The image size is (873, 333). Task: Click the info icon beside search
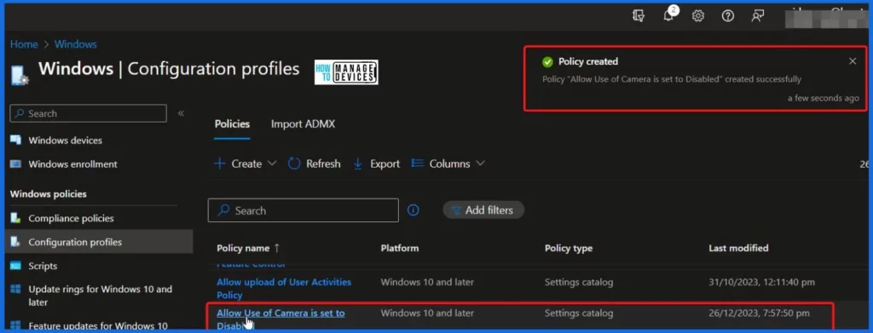413,210
